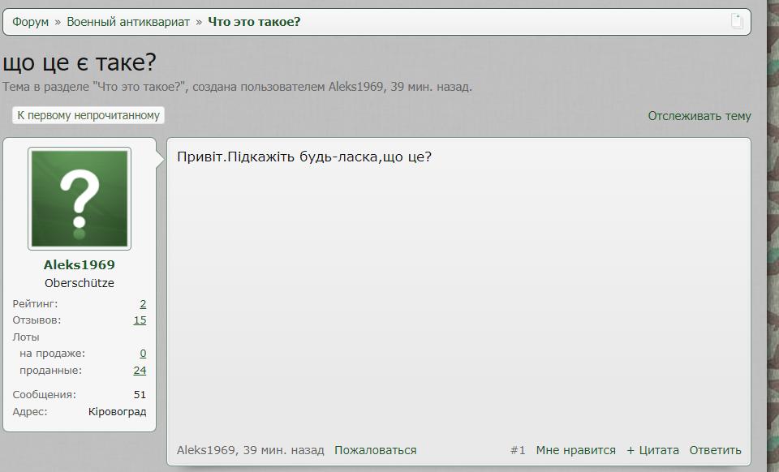779x472 pixels.
Task: Click Пожаловаться to report post
Action: click(x=375, y=450)
